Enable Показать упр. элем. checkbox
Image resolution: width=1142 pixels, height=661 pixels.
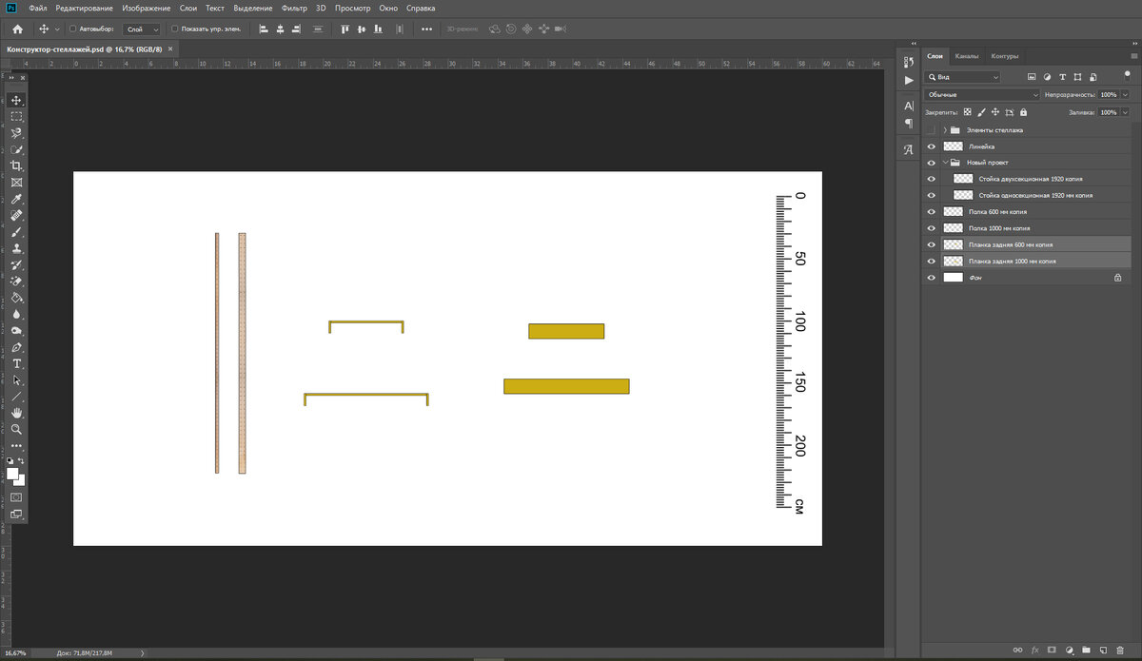174,29
